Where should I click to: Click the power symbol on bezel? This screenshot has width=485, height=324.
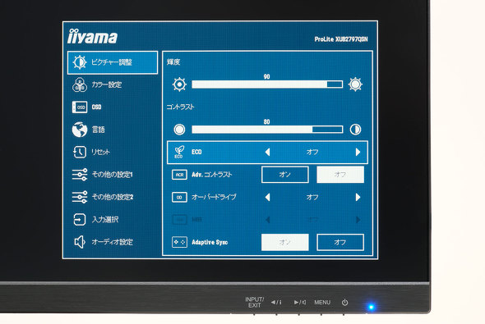345,303
